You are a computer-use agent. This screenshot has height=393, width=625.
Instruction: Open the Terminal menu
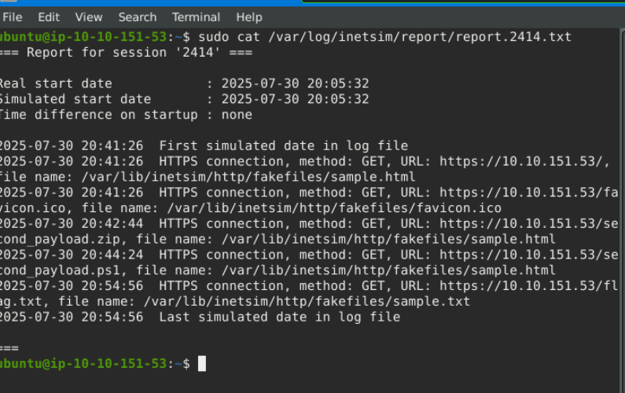pos(196,17)
